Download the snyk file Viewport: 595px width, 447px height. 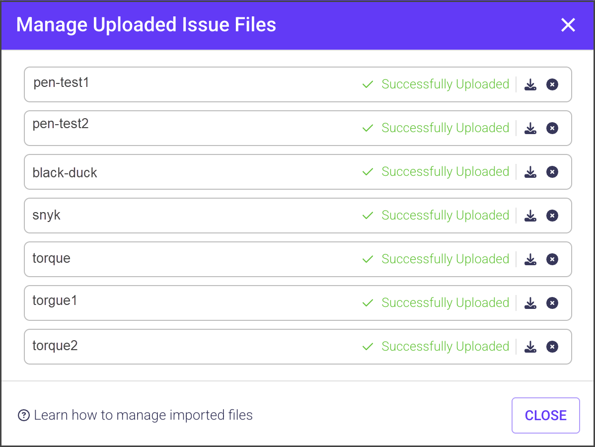click(530, 216)
